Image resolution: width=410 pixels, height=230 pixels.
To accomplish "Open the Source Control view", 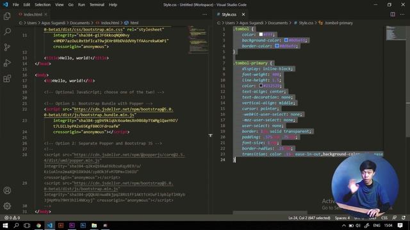I will [x=7, y=47].
